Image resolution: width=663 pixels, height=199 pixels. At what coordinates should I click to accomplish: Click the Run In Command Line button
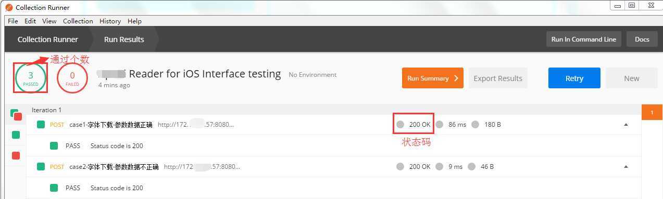pyautogui.click(x=584, y=39)
